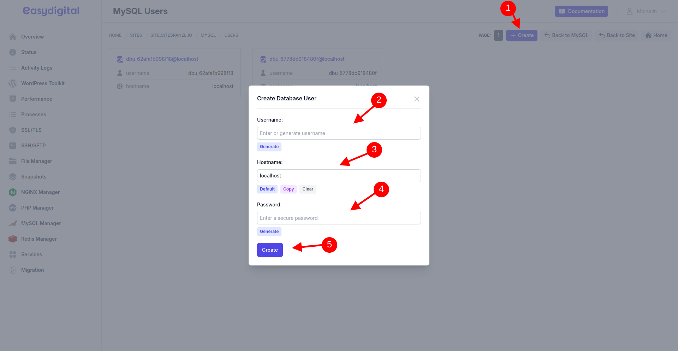Open the File Manager
678x351 pixels.
[36, 161]
